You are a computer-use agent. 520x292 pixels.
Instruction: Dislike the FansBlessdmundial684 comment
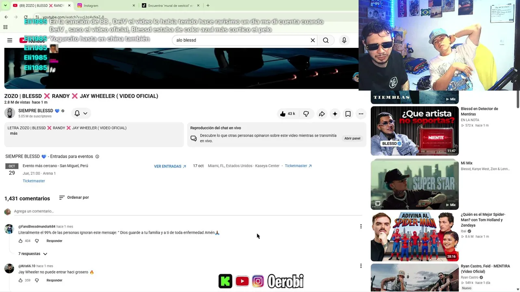pos(37,241)
